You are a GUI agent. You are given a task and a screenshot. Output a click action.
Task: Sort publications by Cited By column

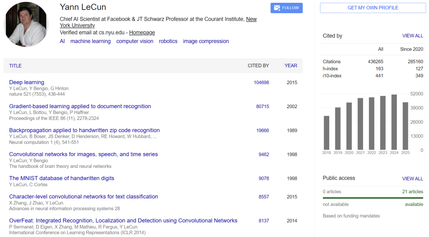[x=258, y=66]
